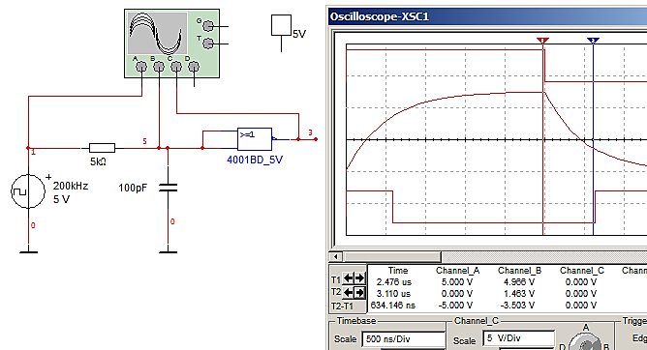Move cursor T2 right with arrow button
This screenshot has height=350, width=647.
coord(359,293)
